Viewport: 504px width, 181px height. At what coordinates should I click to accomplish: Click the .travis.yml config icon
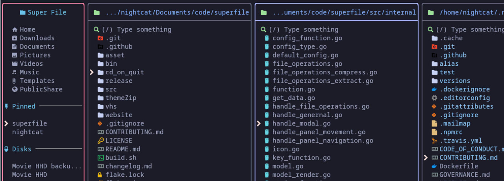click(x=434, y=140)
